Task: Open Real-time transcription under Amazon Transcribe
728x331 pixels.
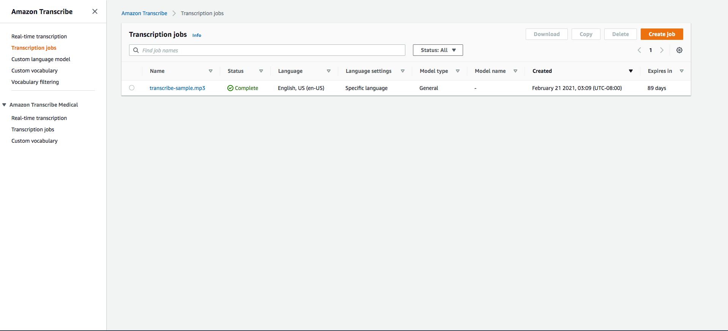Action: (39, 36)
